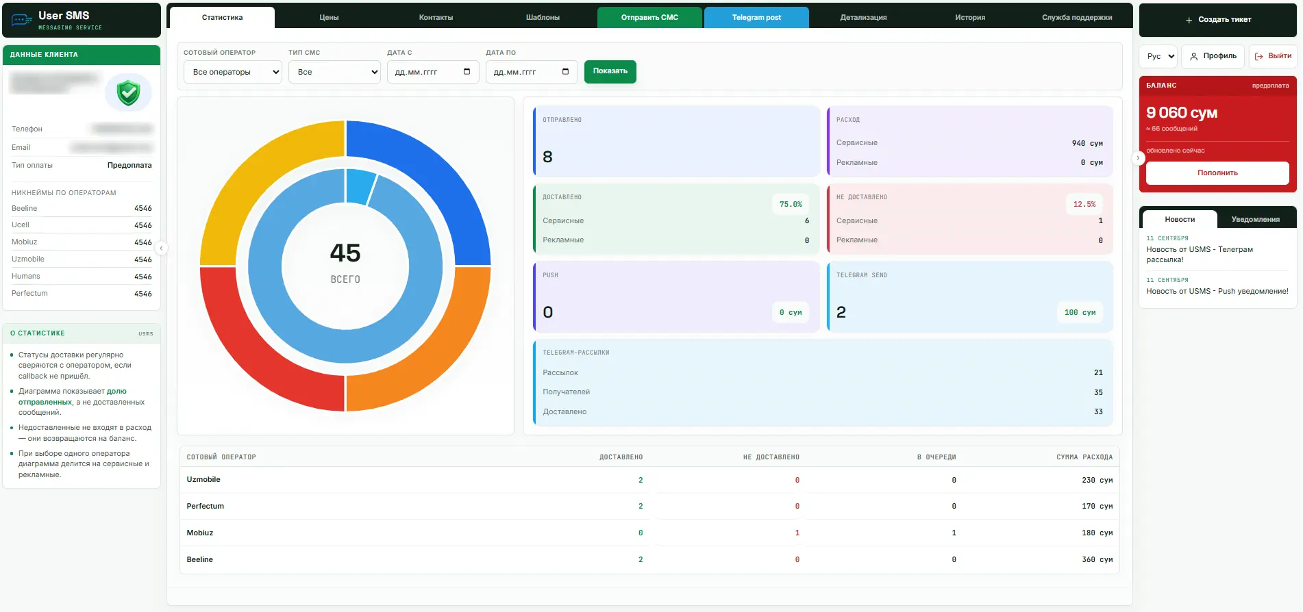The height and width of the screenshot is (612, 1303).
Task: Open the calendar picker in Дата по field
Action: pos(565,72)
